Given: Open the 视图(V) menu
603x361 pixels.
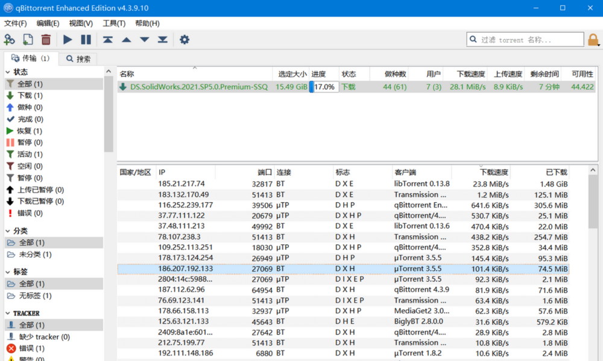Looking at the screenshot, I should pyautogui.click(x=81, y=23).
